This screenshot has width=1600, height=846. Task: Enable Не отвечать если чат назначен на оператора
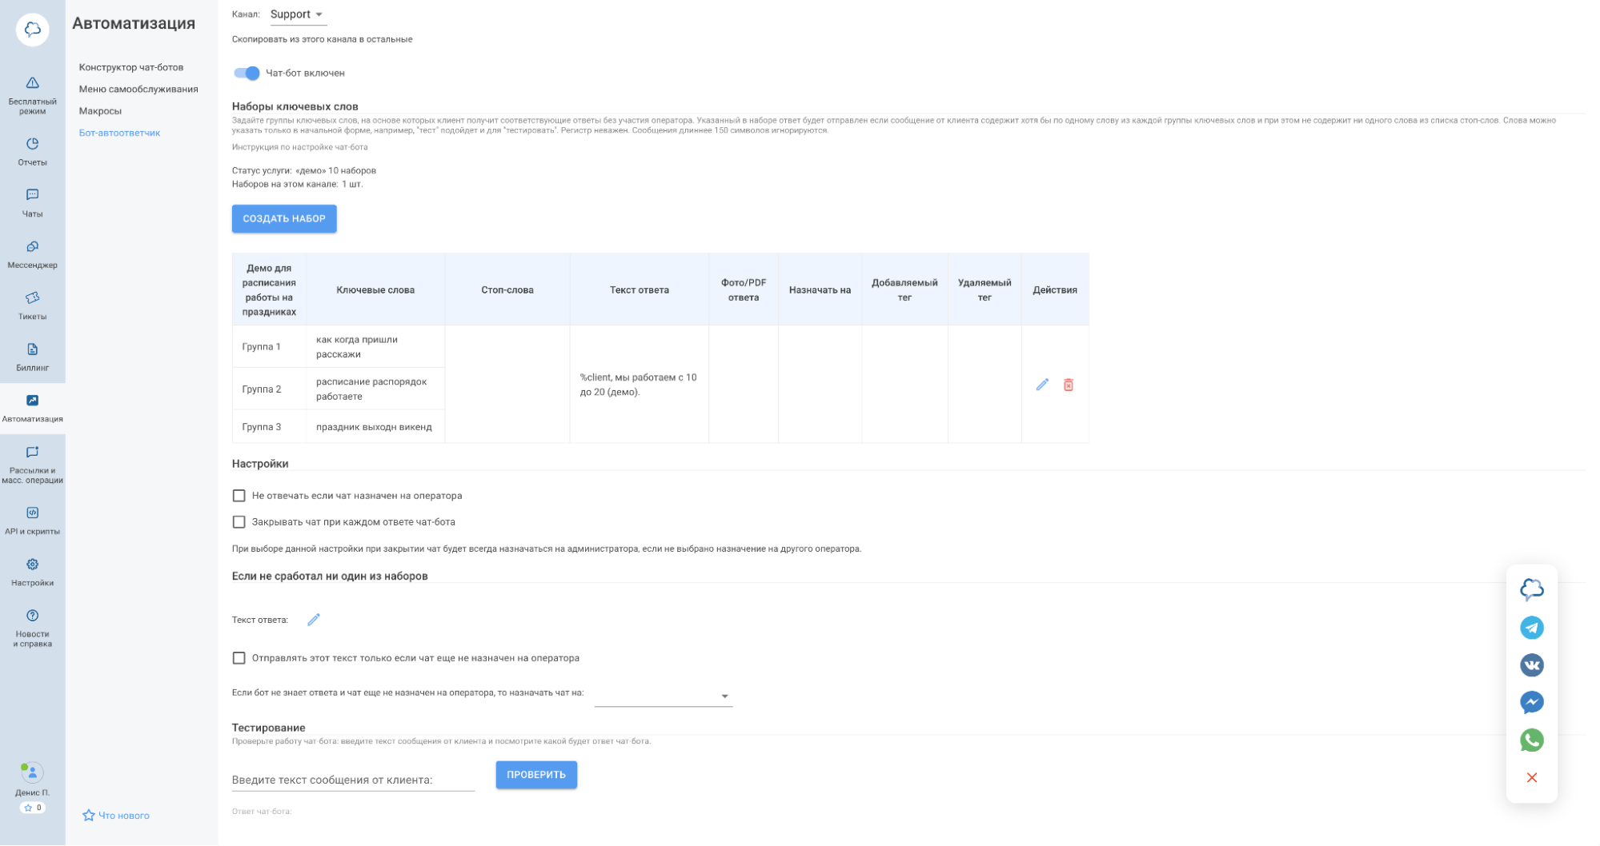click(x=239, y=496)
